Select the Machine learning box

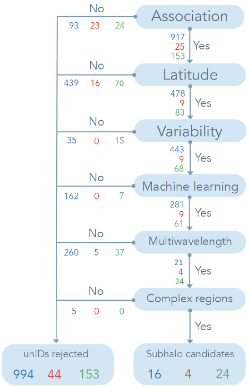click(190, 186)
